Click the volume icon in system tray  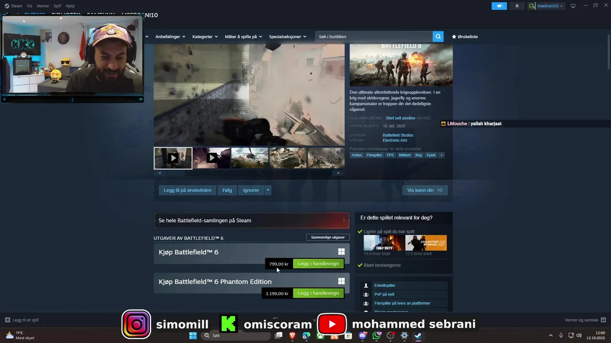pyautogui.click(x=579, y=335)
